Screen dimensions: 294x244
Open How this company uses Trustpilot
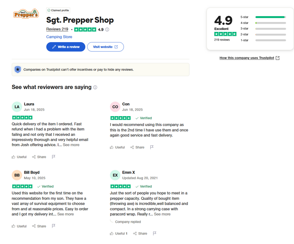249,58
